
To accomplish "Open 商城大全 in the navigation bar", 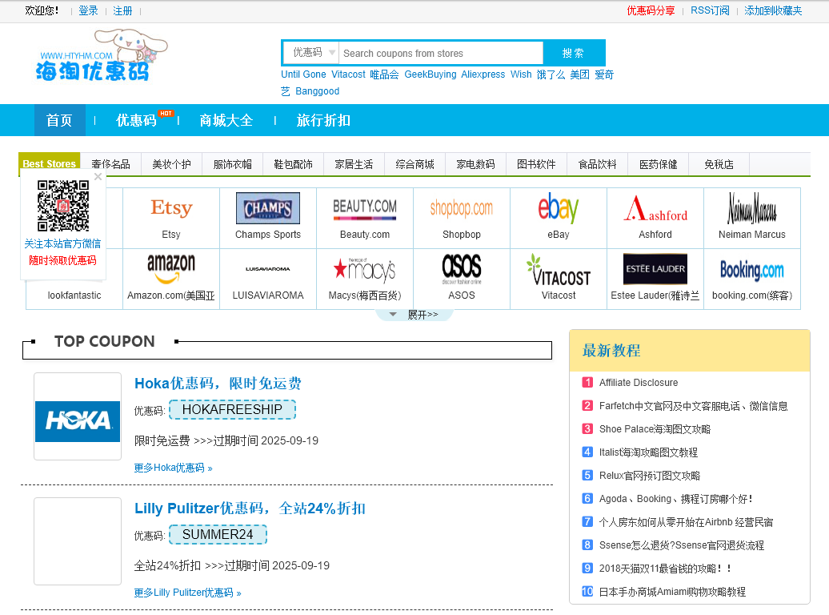I will 226,120.
